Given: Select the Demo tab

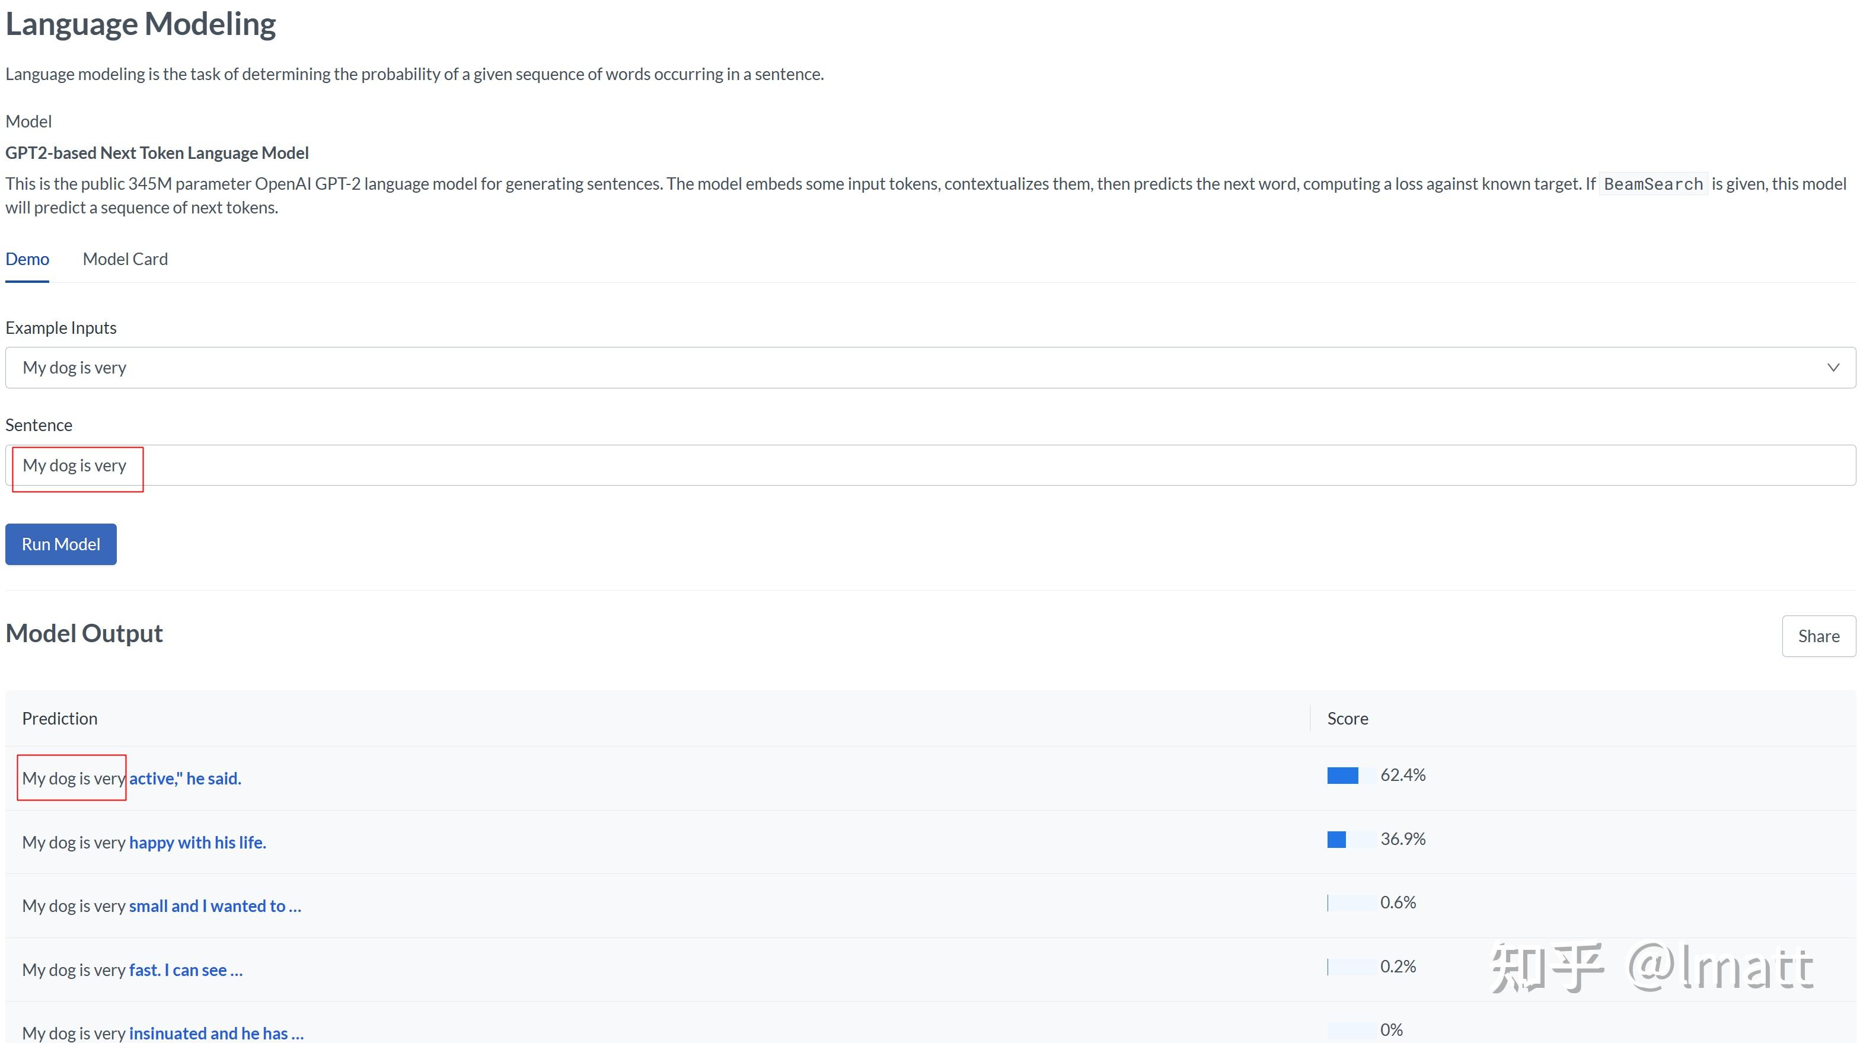Looking at the screenshot, I should [x=27, y=259].
